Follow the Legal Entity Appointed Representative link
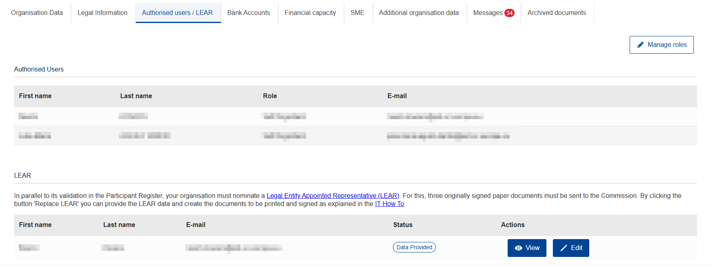 pyautogui.click(x=333, y=196)
